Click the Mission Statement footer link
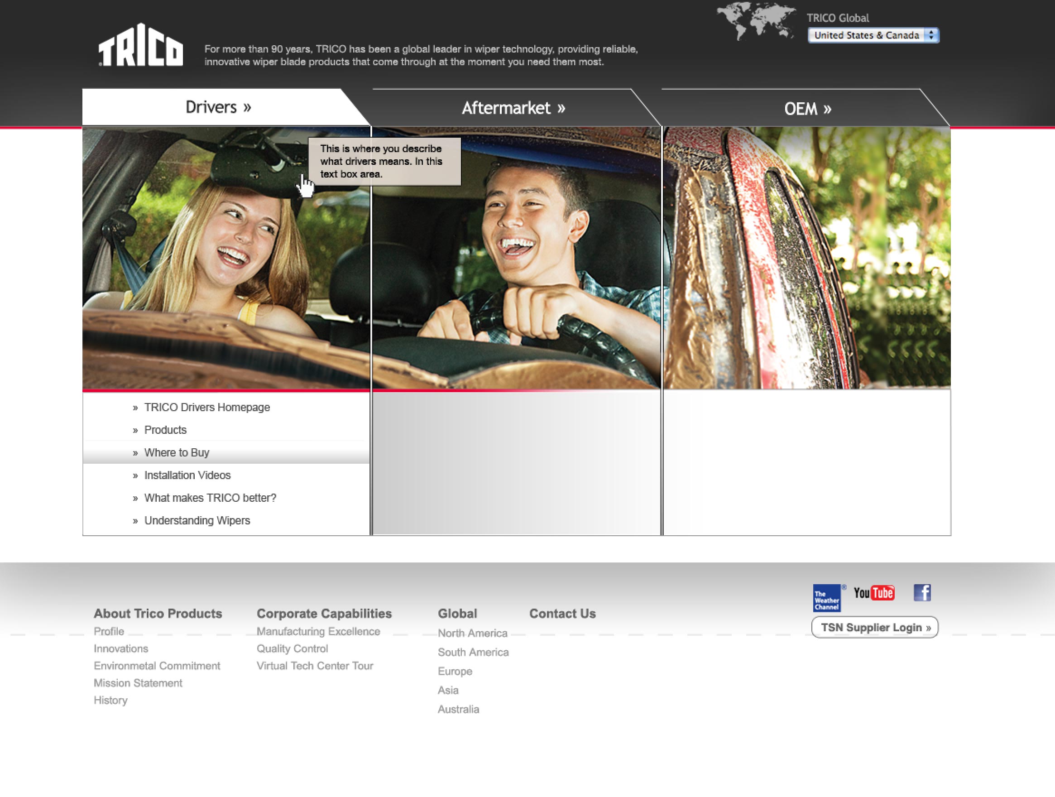This screenshot has height=797, width=1055. tap(138, 683)
